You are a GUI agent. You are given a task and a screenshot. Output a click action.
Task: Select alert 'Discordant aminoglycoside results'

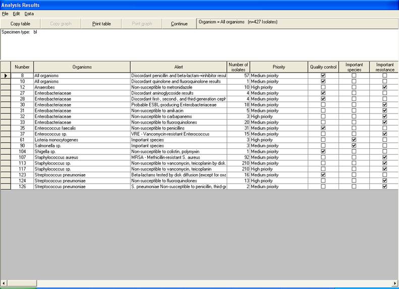click(x=179, y=93)
